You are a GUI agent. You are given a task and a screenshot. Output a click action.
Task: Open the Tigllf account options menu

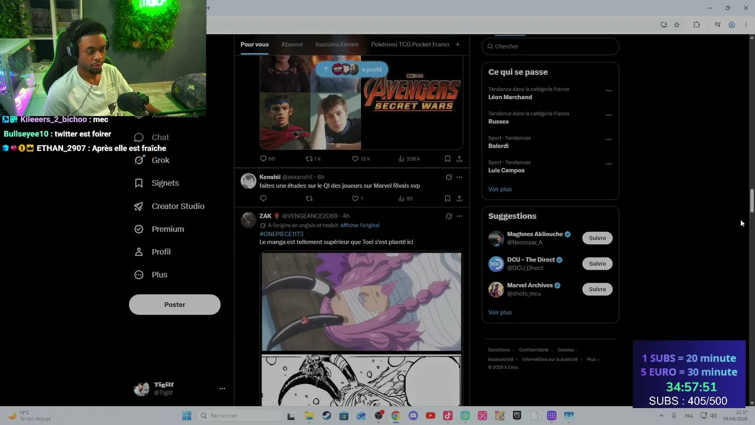[x=222, y=388]
